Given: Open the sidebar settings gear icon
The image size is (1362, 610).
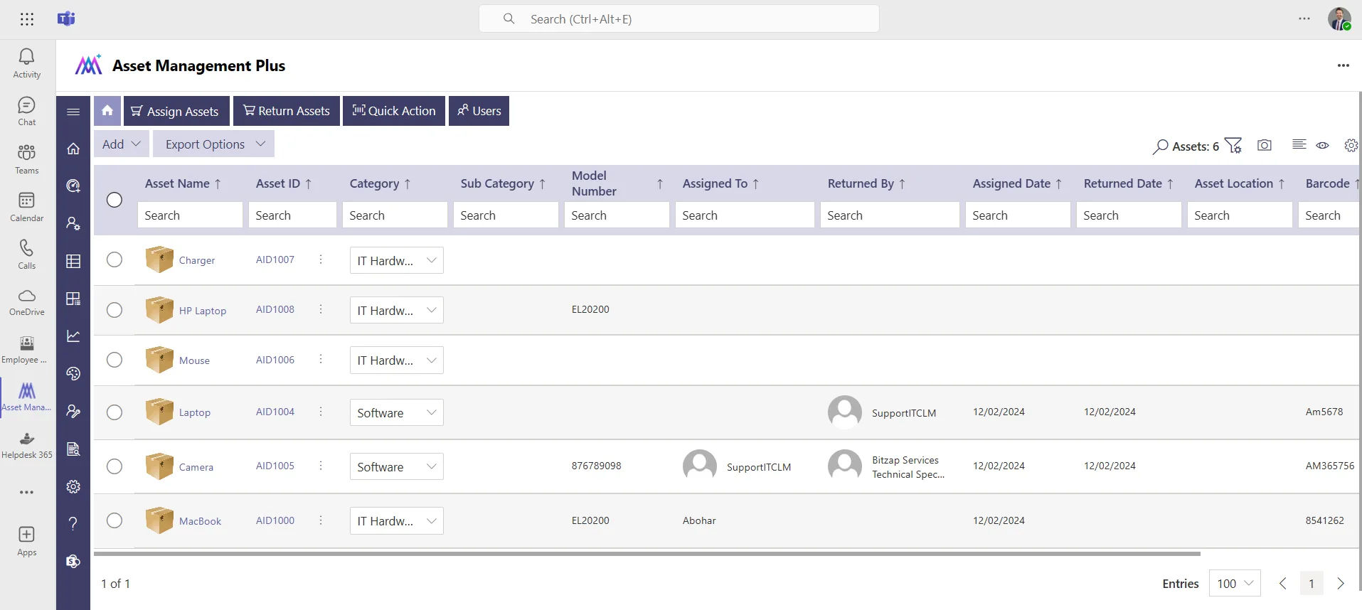Looking at the screenshot, I should (x=73, y=486).
